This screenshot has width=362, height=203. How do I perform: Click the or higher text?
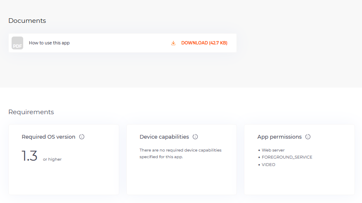point(52,159)
